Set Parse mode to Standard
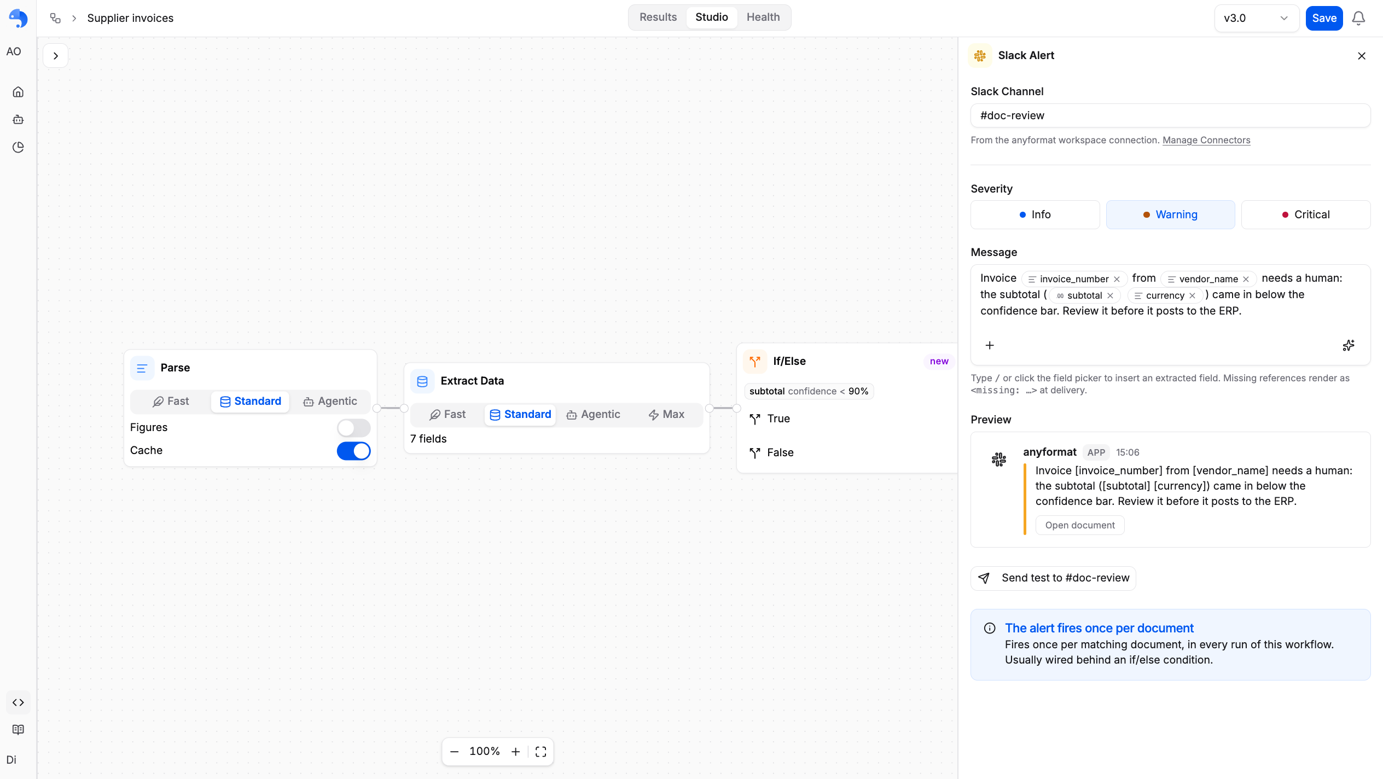The width and height of the screenshot is (1383, 779). tap(250, 402)
